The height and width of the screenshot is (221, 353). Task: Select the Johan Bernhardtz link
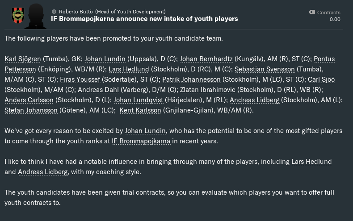(x=206, y=59)
